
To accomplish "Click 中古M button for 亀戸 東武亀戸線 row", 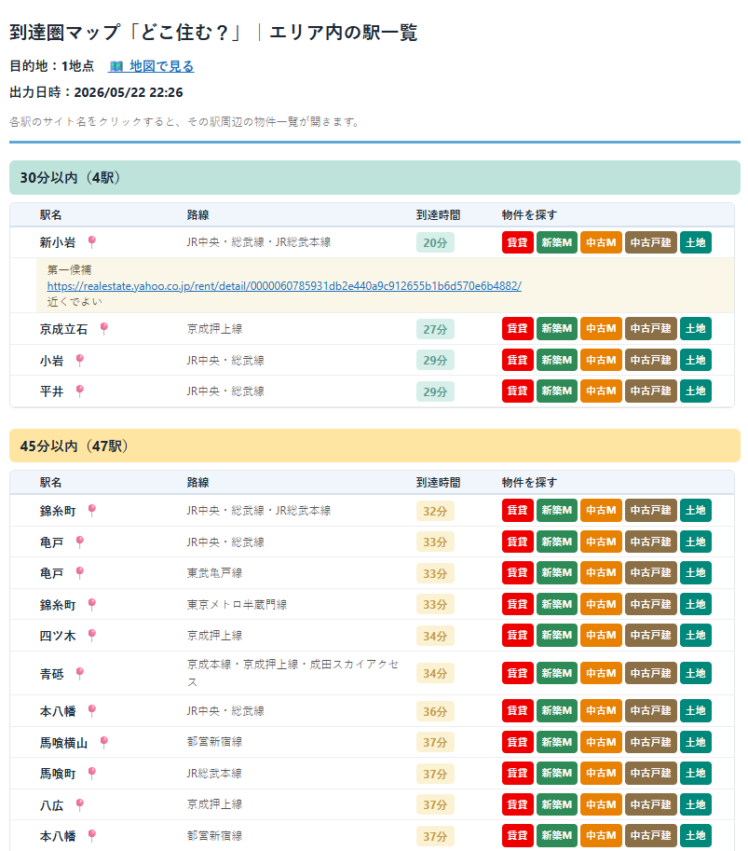I will click(x=601, y=572).
